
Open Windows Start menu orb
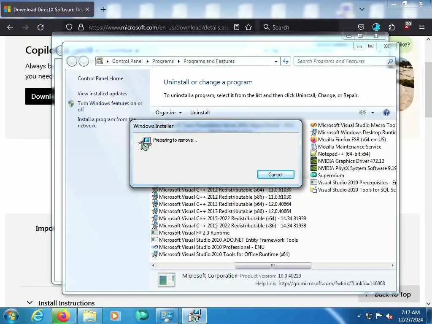coord(11,316)
